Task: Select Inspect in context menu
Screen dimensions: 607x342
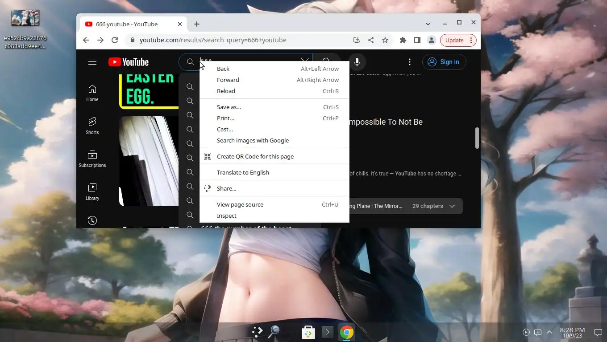Action: [274, 216]
